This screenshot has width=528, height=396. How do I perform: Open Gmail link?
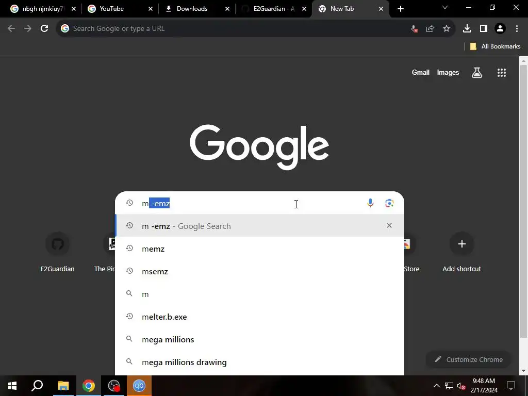pyautogui.click(x=421, y=72)
